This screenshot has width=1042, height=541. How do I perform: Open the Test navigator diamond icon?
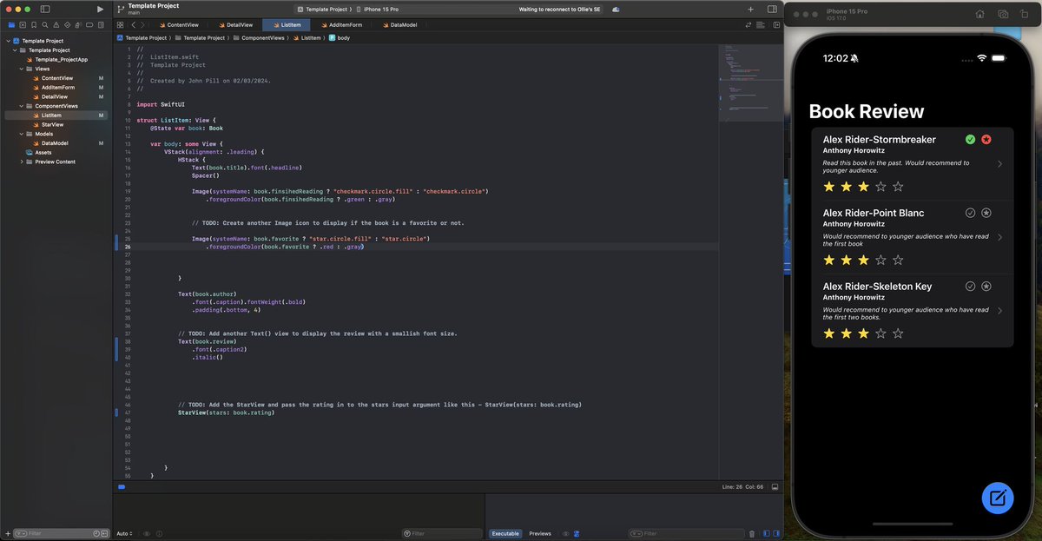(x=68, y=25)
